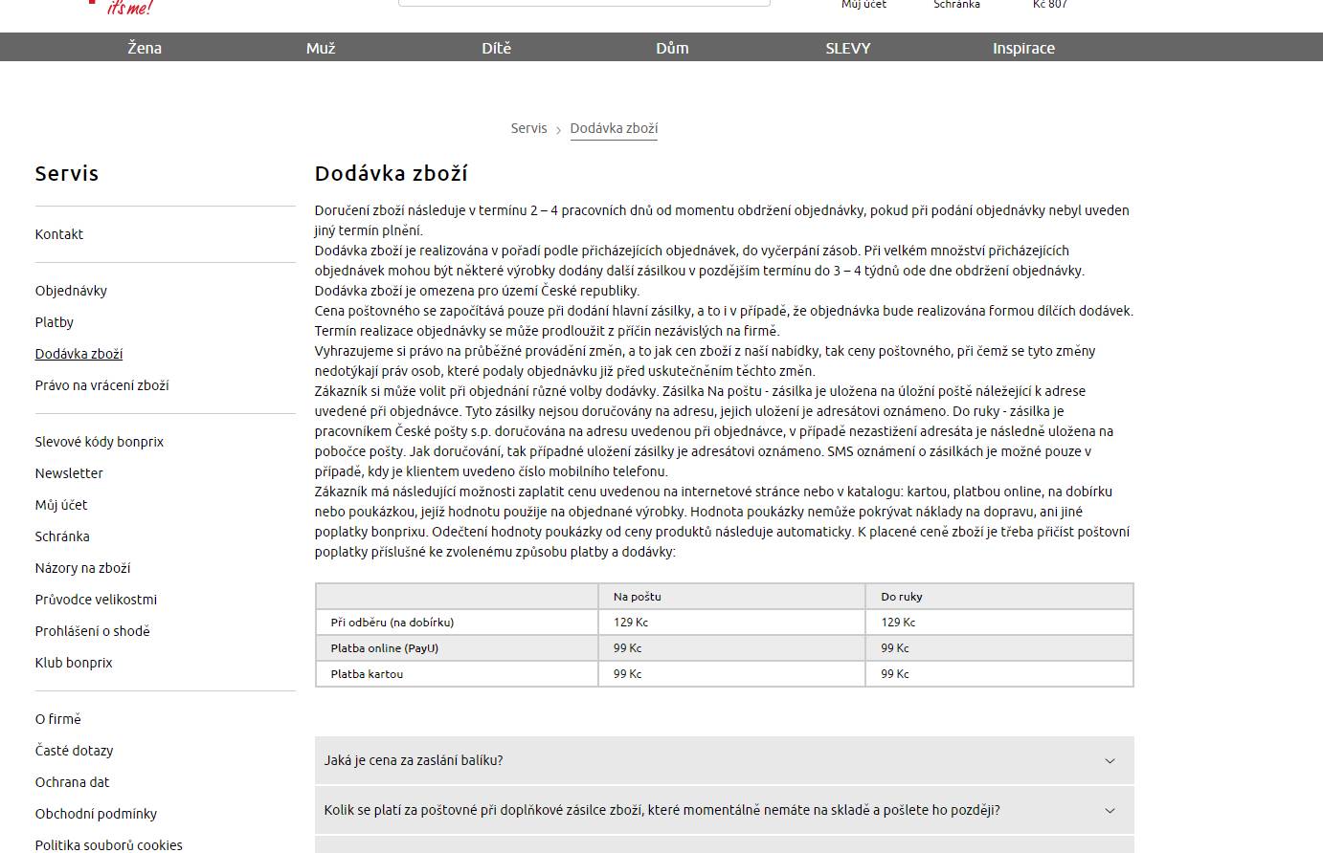
Task: Open Politika souborů cookies link
Action: coord(108,845)
